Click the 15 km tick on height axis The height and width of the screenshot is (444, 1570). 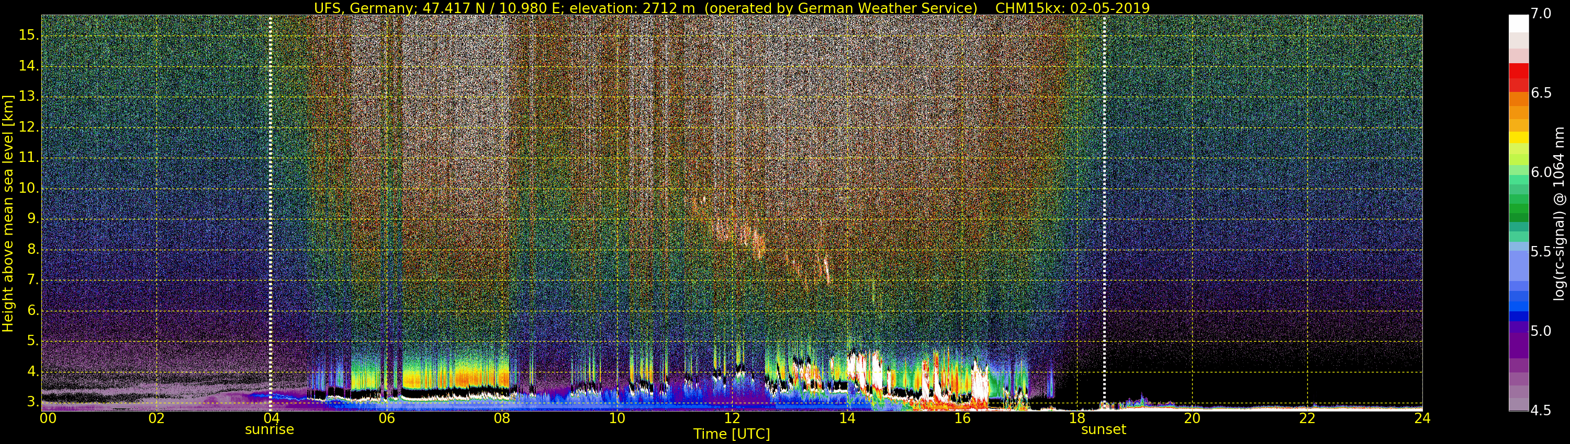click(27, 36)
